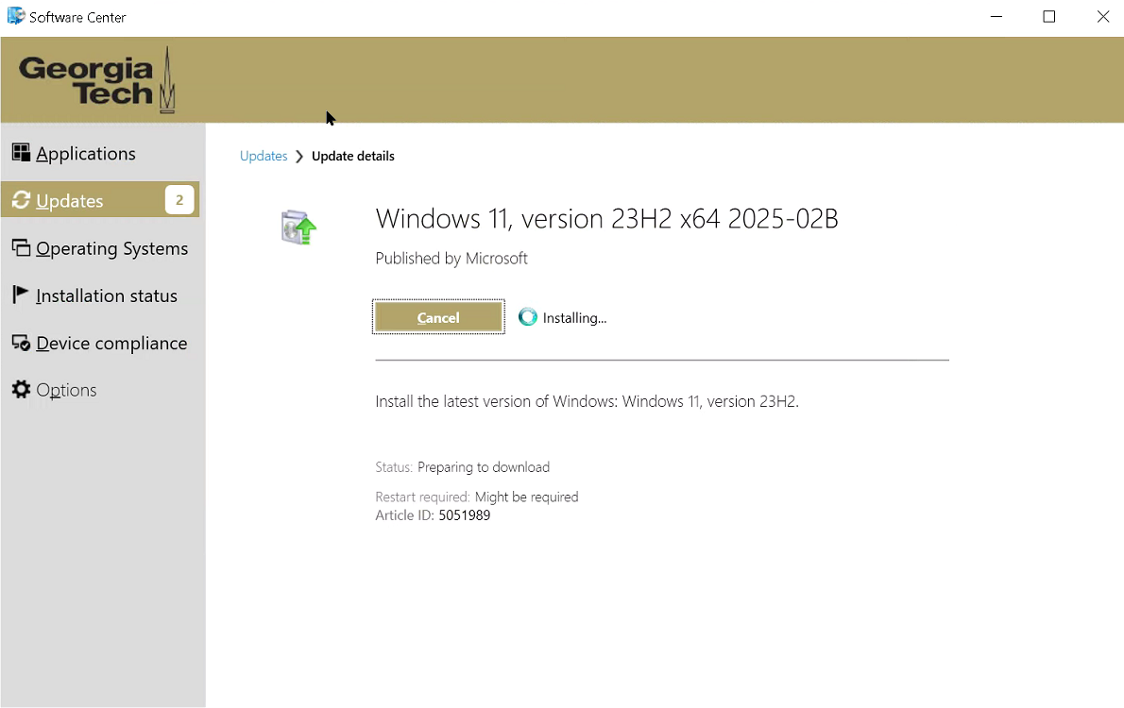Click the Georgia Tech logo
The height and width of the screenshot is (708, 1124).
[96, 80]
